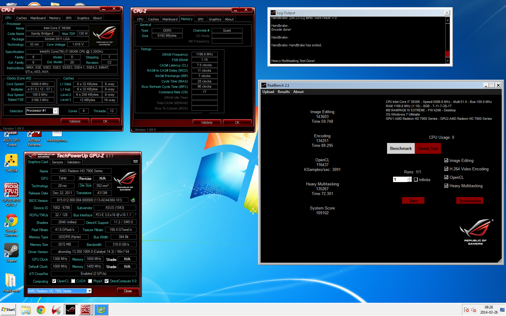Open the Processor #1 selection dropdown
This screenshot has width=506, height=316.
[x=55, y=111]
